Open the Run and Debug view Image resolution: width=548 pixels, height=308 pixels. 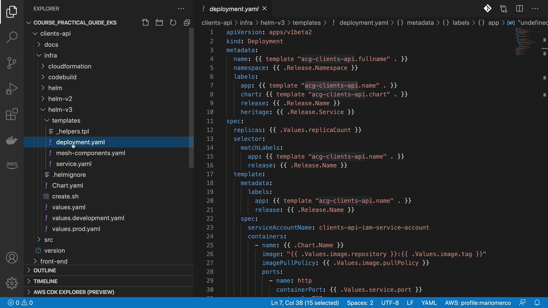click(12, 89)
